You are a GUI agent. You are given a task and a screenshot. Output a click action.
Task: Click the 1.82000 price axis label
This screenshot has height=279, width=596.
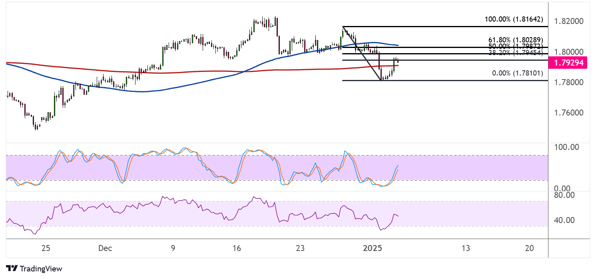pos(568,21)
